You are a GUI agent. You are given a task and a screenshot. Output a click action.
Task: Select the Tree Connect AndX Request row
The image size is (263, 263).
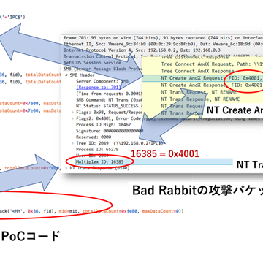coord(202,64)
